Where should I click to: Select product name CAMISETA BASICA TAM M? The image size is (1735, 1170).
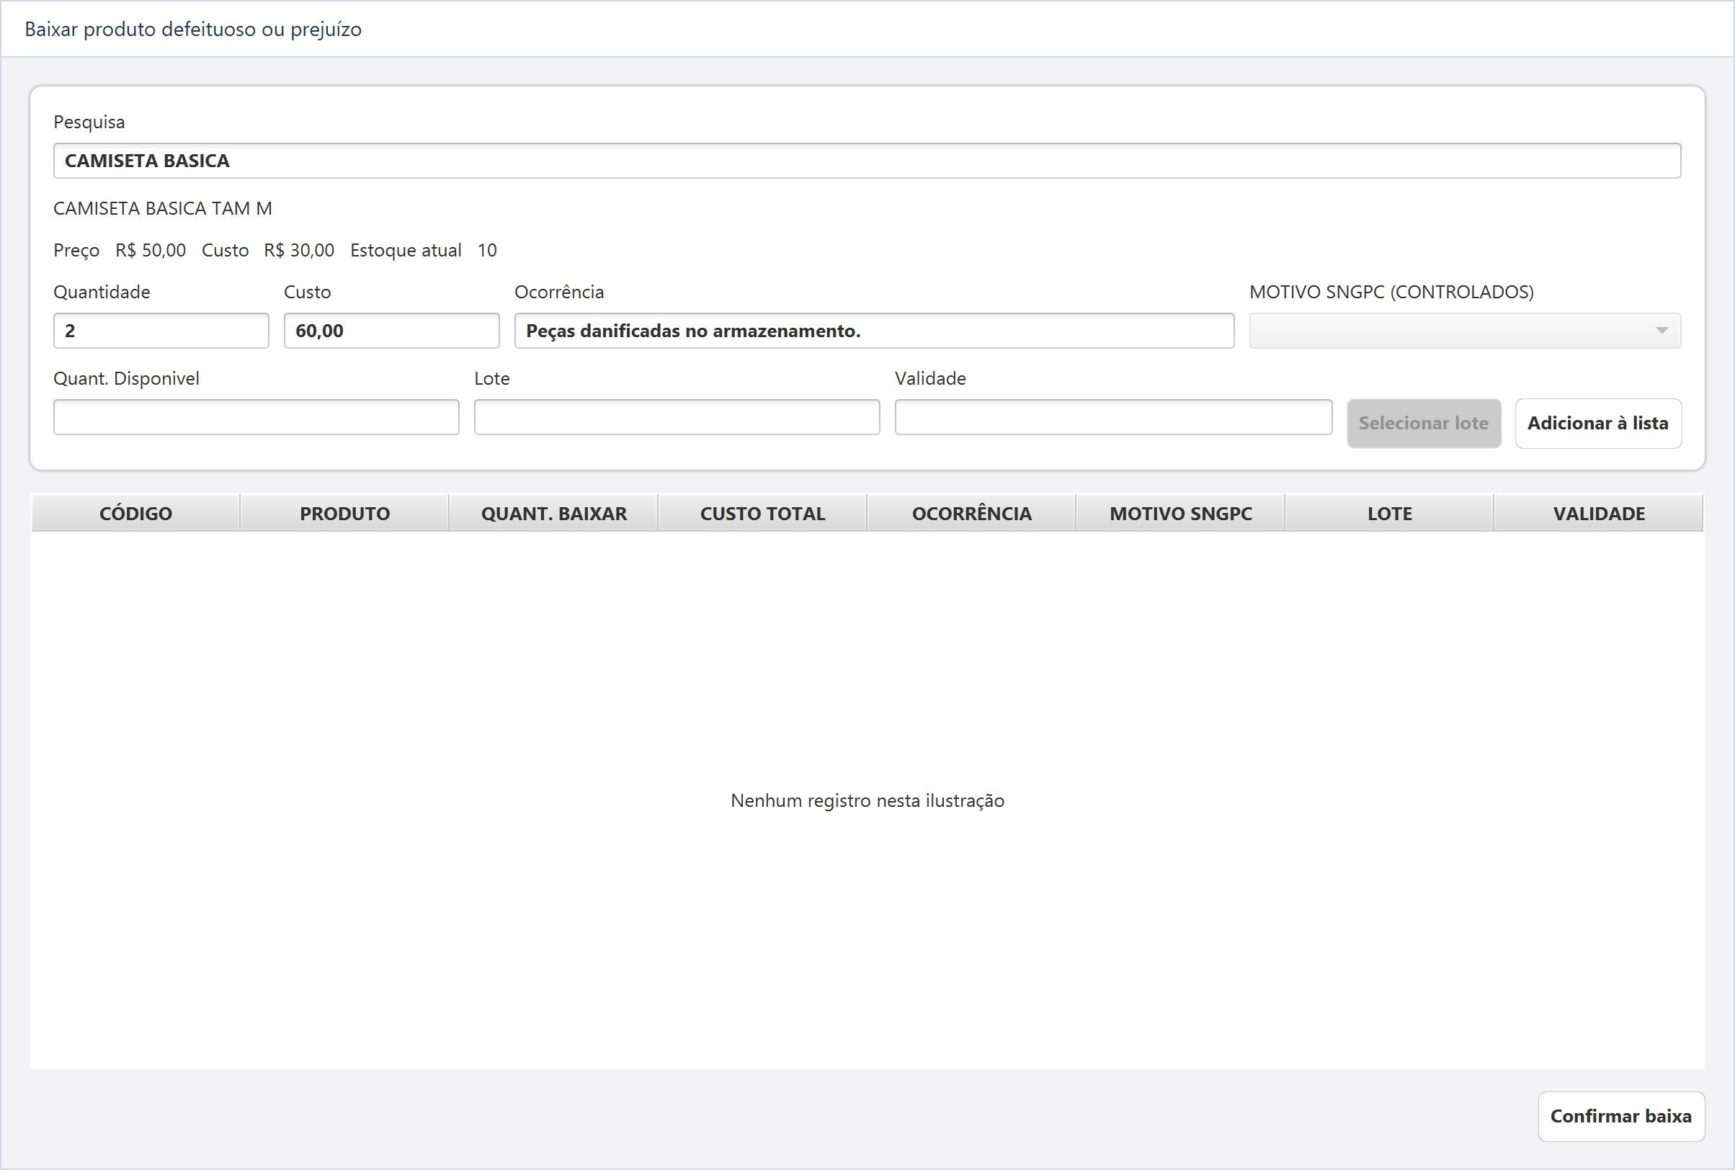coord(163,208)
